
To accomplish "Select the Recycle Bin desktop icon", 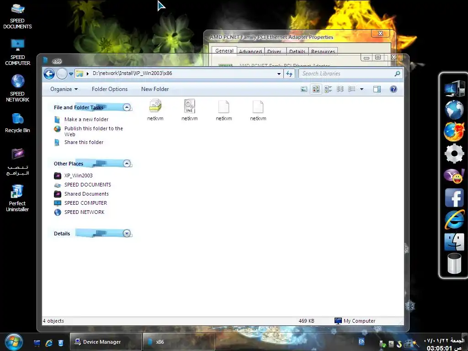I will (x=17, y=123).
